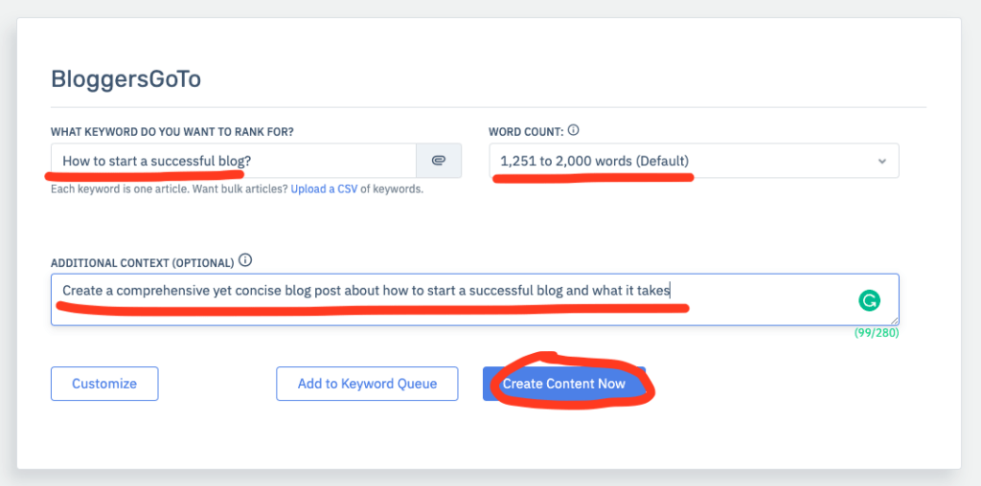Click the paperclip attach icon beside keyword field
Screen dimensions: 981x486
click(439, 161)
